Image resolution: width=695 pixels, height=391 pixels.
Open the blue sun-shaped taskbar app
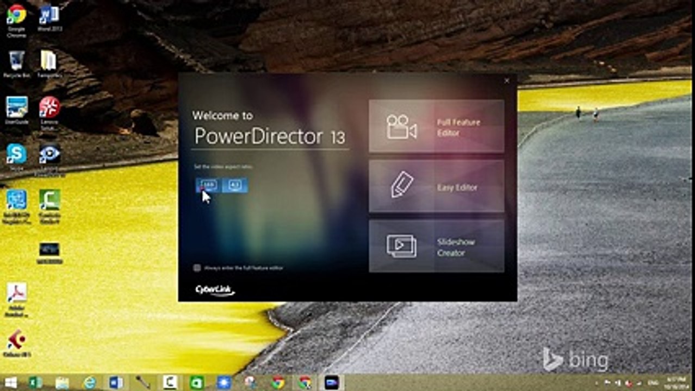click(x=224, y=383)
